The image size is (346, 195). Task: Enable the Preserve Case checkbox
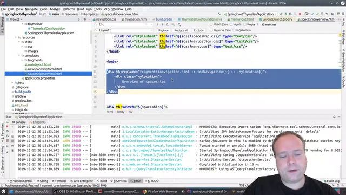coord(211,30)
